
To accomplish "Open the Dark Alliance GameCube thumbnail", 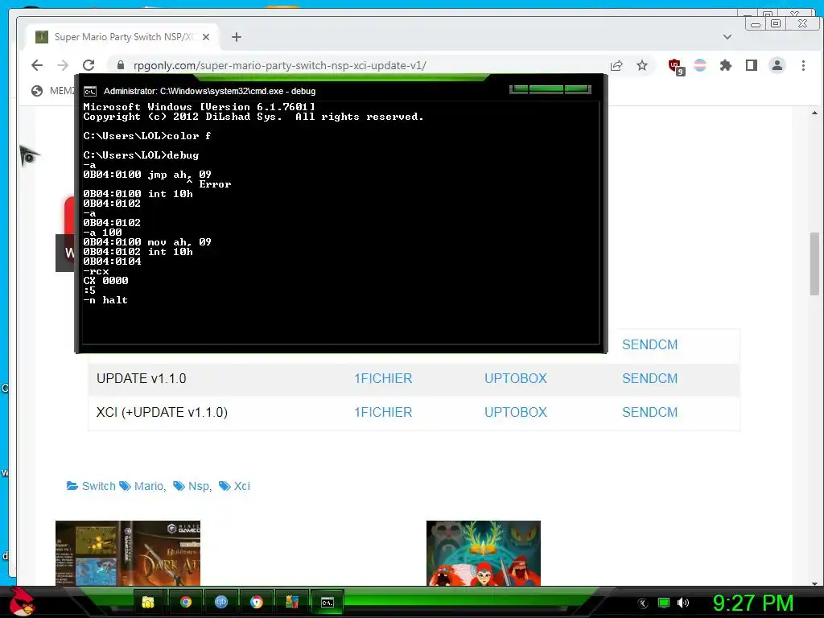I will coord(128,553).
